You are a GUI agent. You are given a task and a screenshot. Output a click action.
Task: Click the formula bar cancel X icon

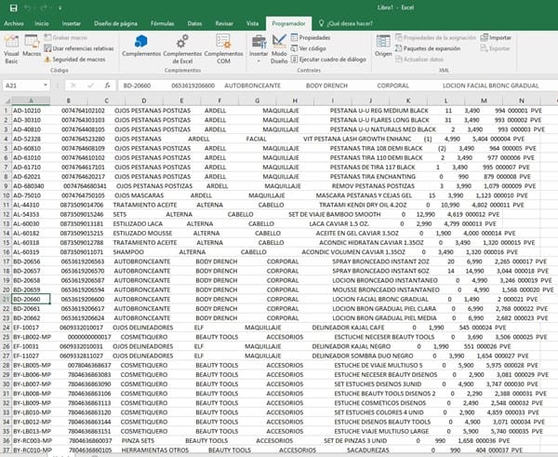pos(73,86)
